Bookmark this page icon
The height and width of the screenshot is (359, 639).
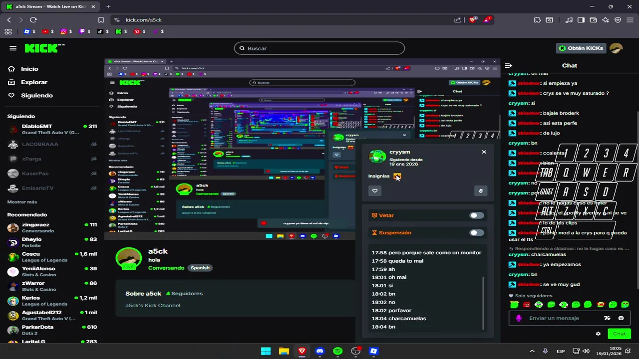coord(101,20)
